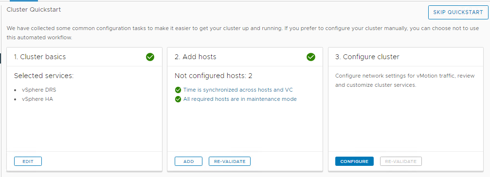Re-validate the added hosts

(x=230, y=161)
